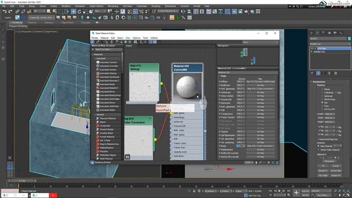The height and width of the screenshot is (198, 352).
Task: Click the remove modifier trash icon
Action: [329, 73]
